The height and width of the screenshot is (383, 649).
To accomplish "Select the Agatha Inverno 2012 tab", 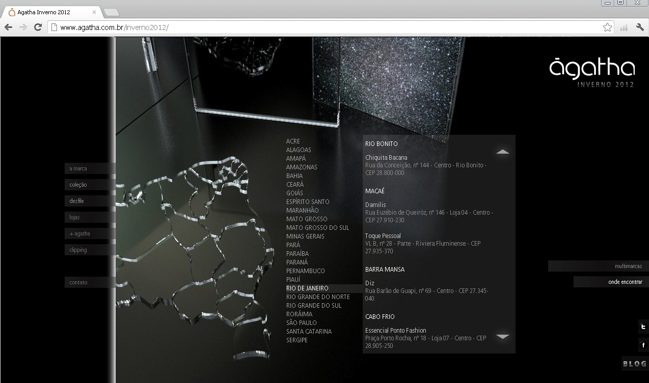I will tap(53, 12).
